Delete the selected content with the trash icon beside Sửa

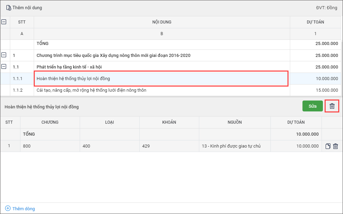332,106
